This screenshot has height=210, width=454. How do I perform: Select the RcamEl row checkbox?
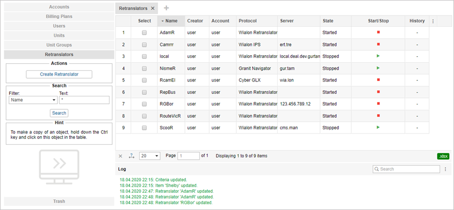pyautogui.click(x=144, y=80)
